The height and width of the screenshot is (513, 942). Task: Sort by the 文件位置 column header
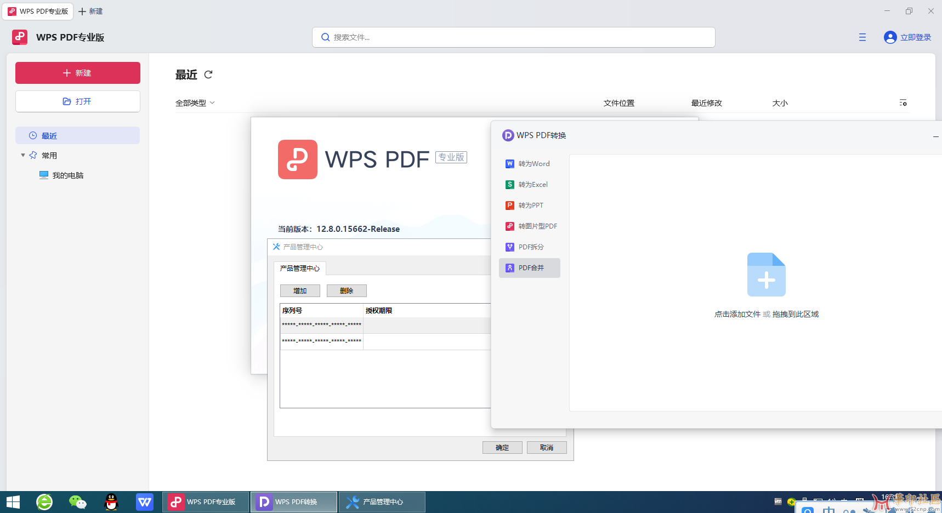[619, 103]
